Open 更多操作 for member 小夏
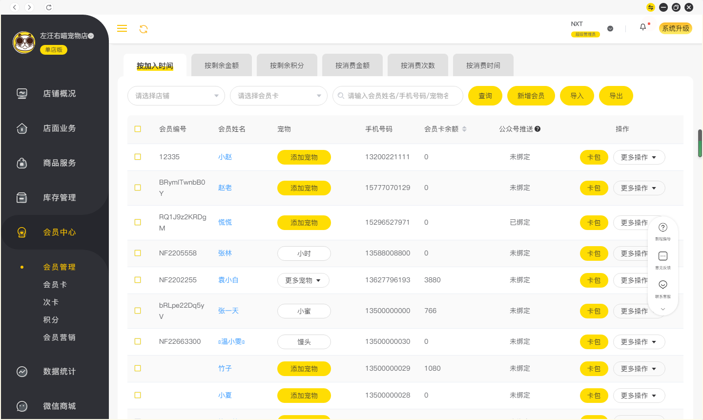This screenshot has width=703, height=420. 639,396
